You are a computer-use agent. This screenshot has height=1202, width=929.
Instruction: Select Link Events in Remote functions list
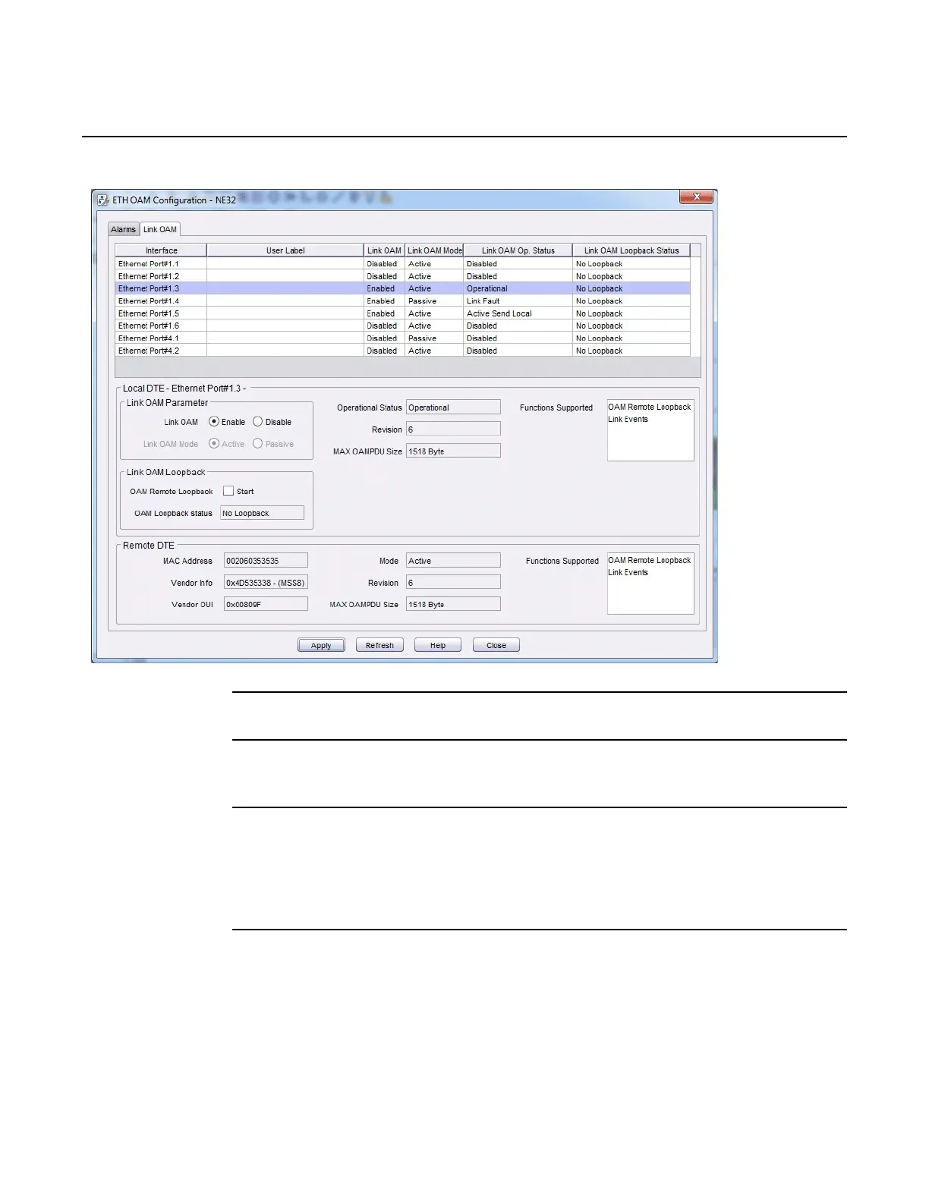(628, 572)
